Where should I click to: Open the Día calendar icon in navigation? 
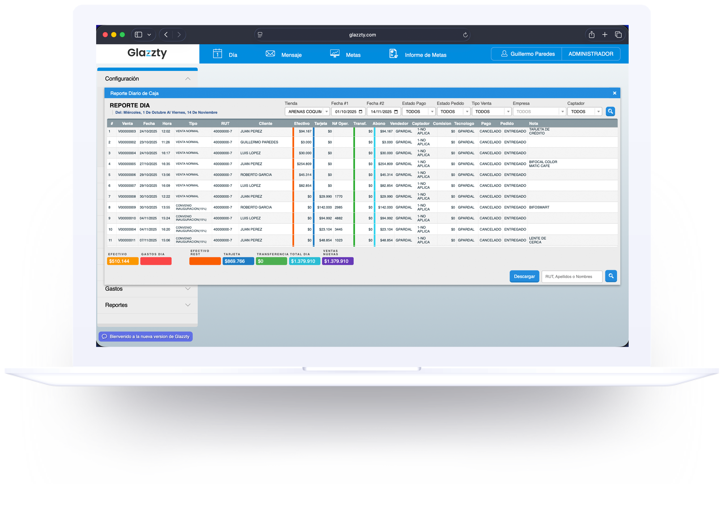point(217,53)
